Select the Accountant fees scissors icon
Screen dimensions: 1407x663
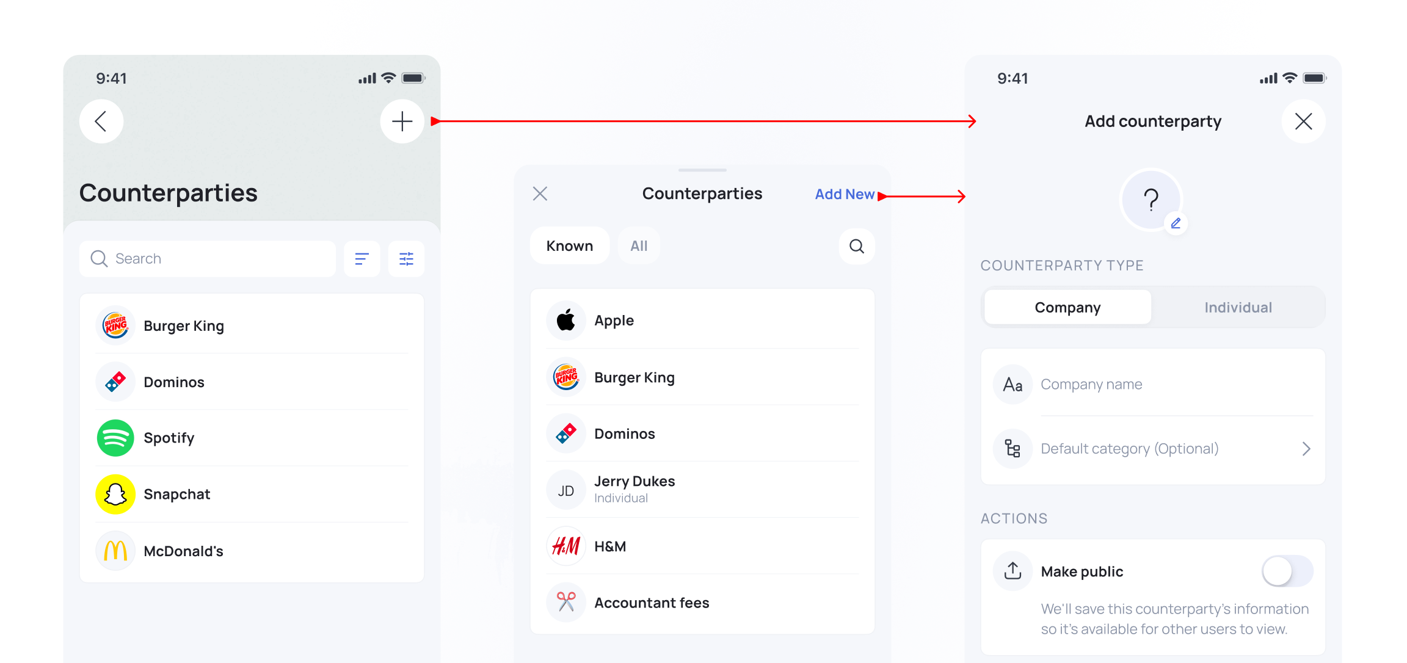(566, 603)
